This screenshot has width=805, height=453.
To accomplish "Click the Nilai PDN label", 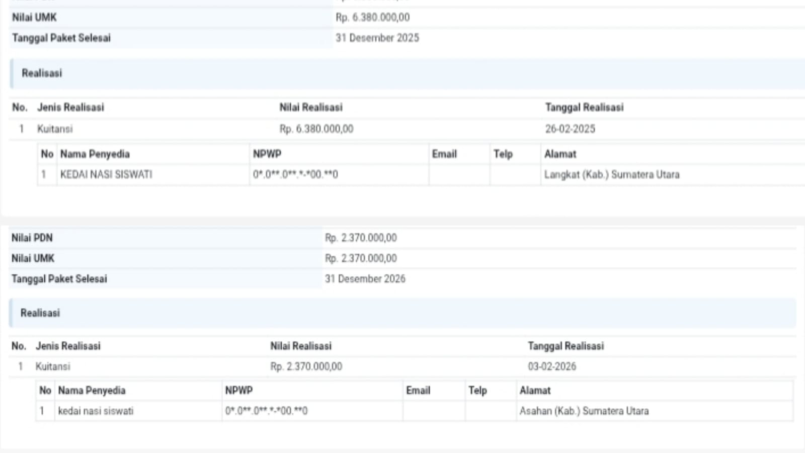I will tap(32, 238).
